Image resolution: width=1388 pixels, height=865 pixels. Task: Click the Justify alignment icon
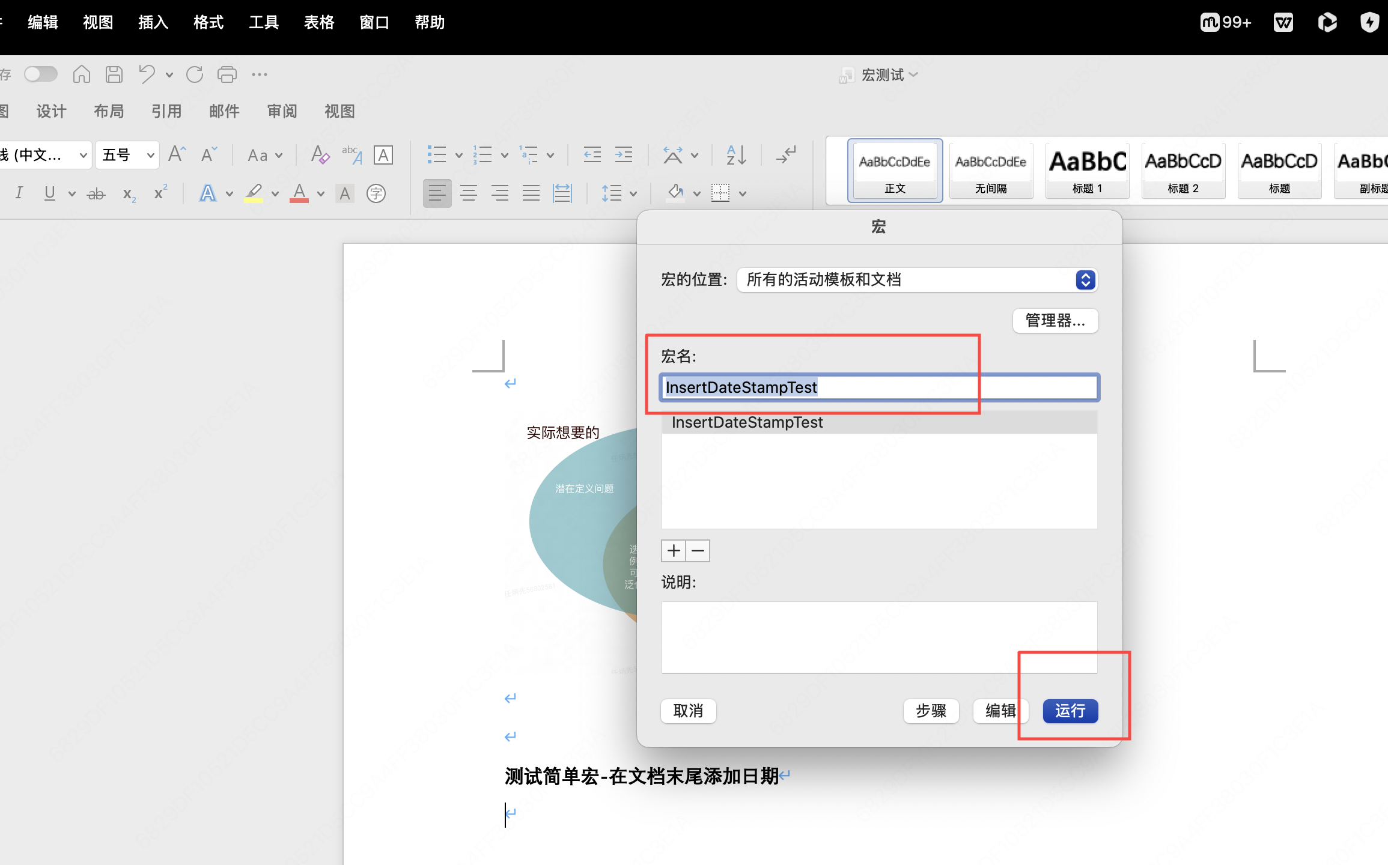click(x=531, y=193)
